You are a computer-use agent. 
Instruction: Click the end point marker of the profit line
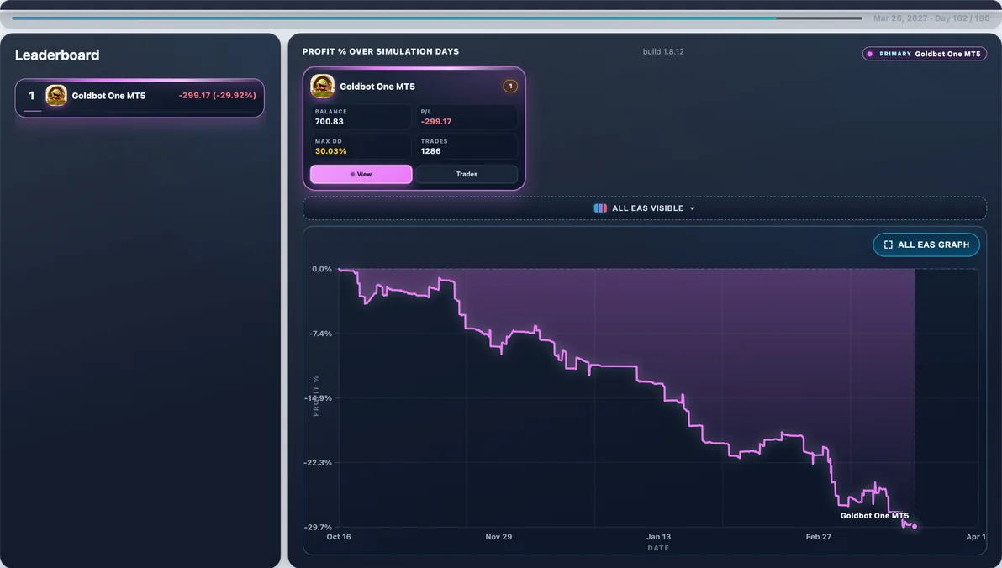point(915,527)
